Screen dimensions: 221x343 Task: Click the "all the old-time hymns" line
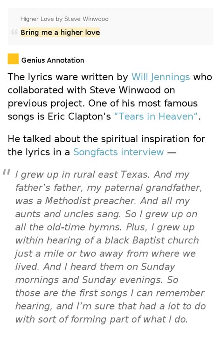(68, 227)
